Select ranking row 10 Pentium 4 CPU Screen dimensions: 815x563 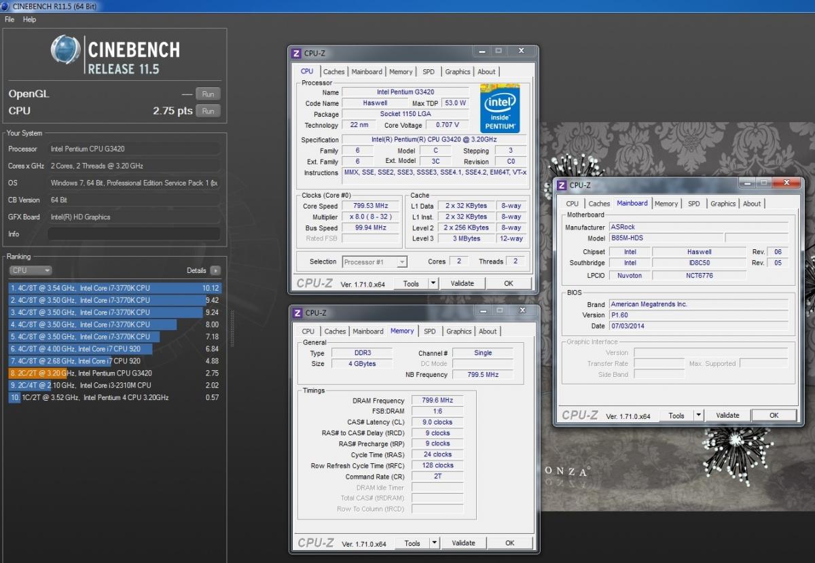[115, 398]
